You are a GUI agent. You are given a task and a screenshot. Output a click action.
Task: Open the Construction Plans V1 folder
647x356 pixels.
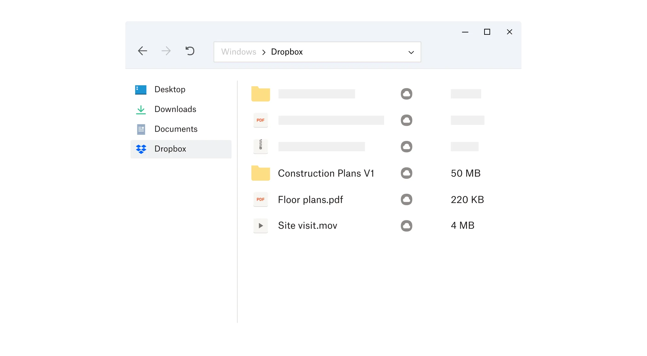click(x=326, y=173)
